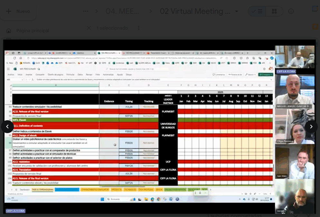Open more actions menu beside 1 seleccionado
320x217 pixels.
(139, 28)
